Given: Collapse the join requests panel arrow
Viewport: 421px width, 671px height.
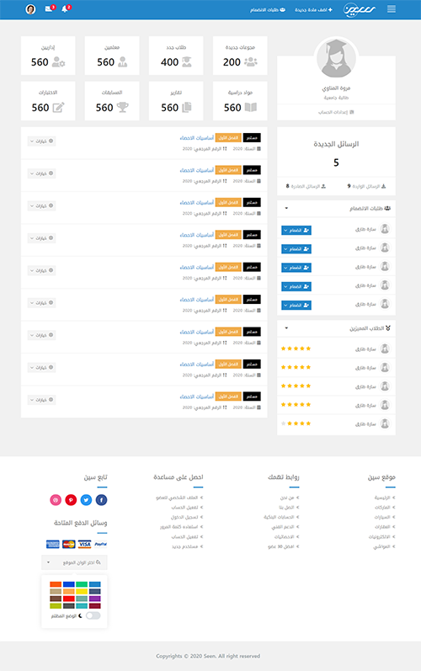Looking at the screenshot, I should coord(286,209).
